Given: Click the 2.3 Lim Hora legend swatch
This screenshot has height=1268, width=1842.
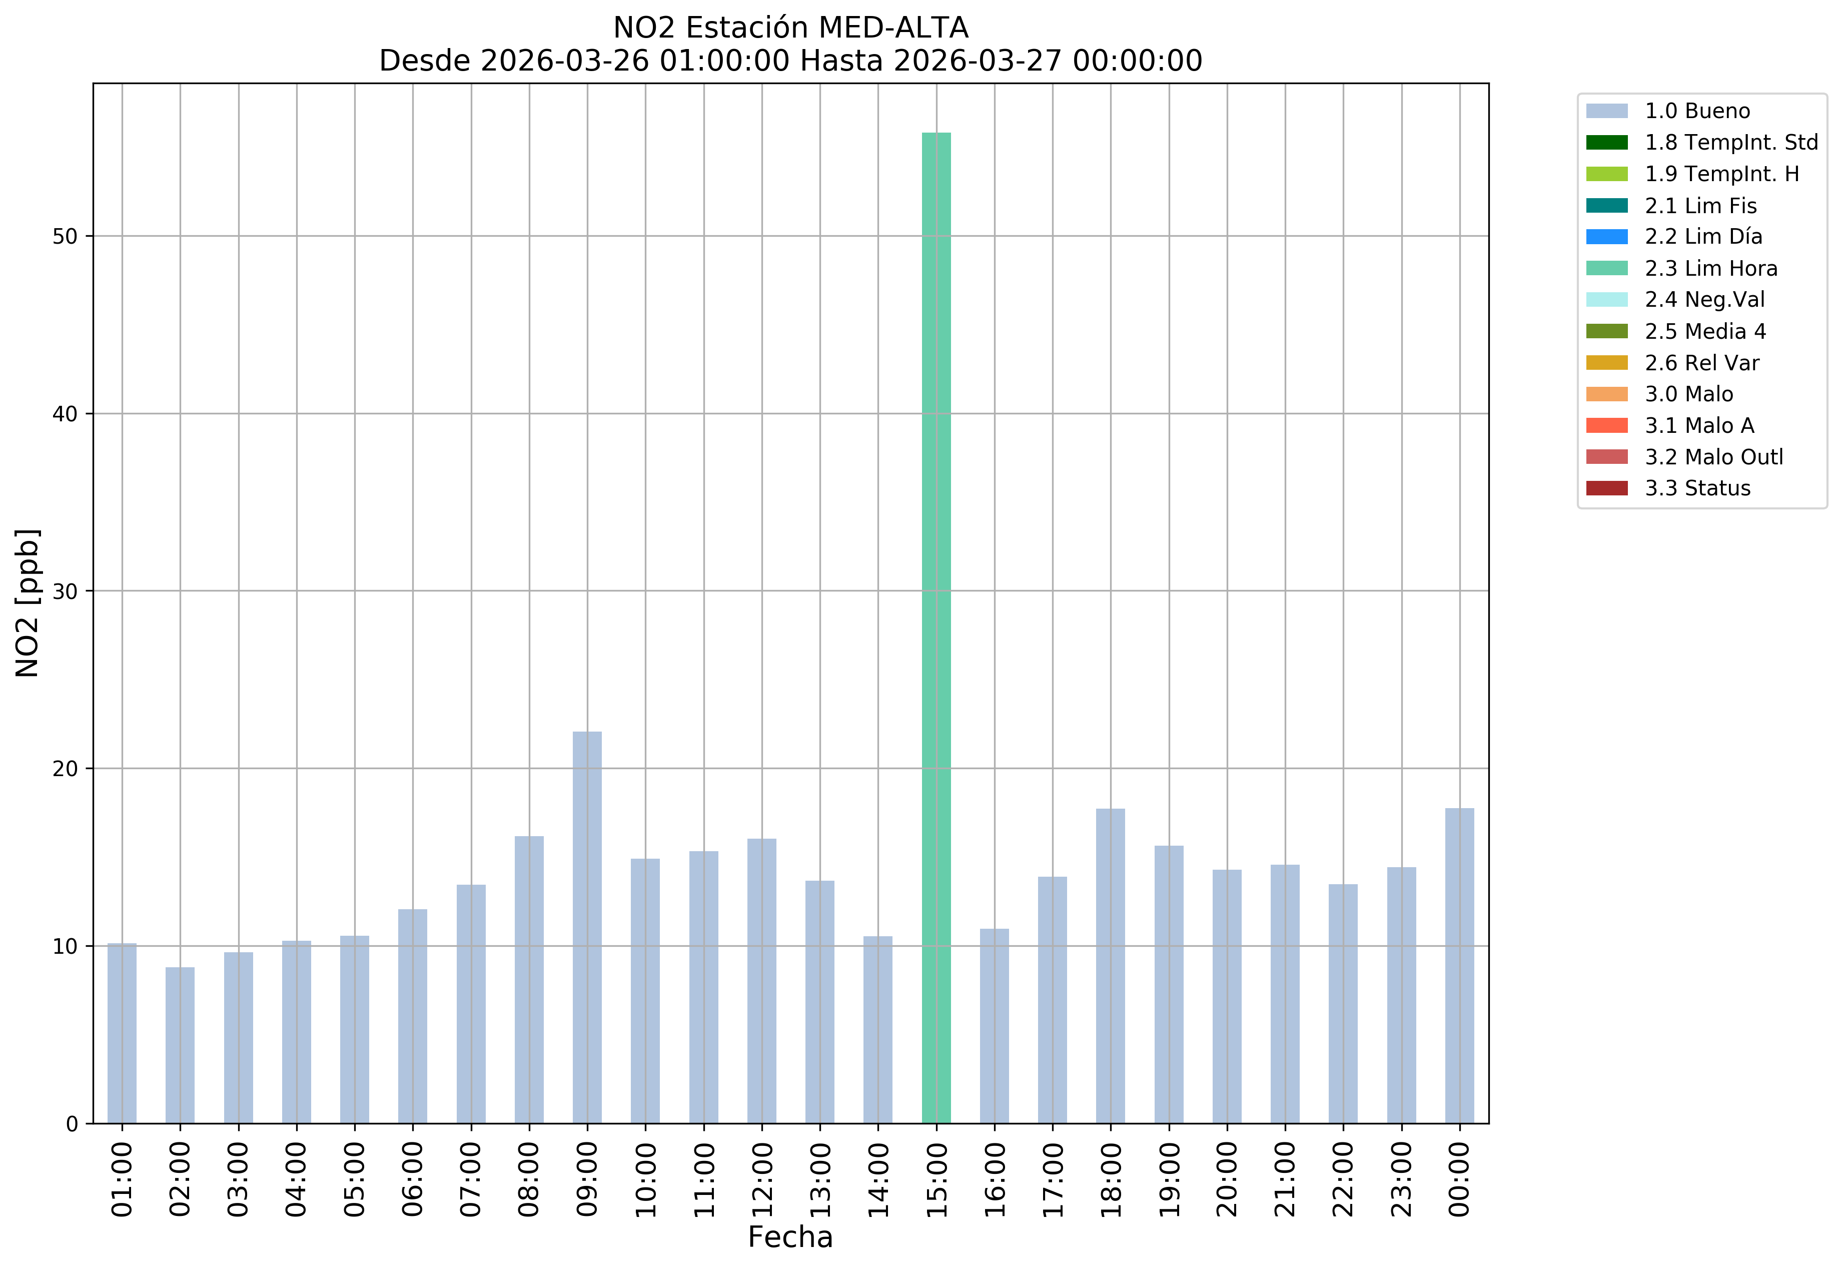Looking at the screenshot, I should pos(1606,269).
